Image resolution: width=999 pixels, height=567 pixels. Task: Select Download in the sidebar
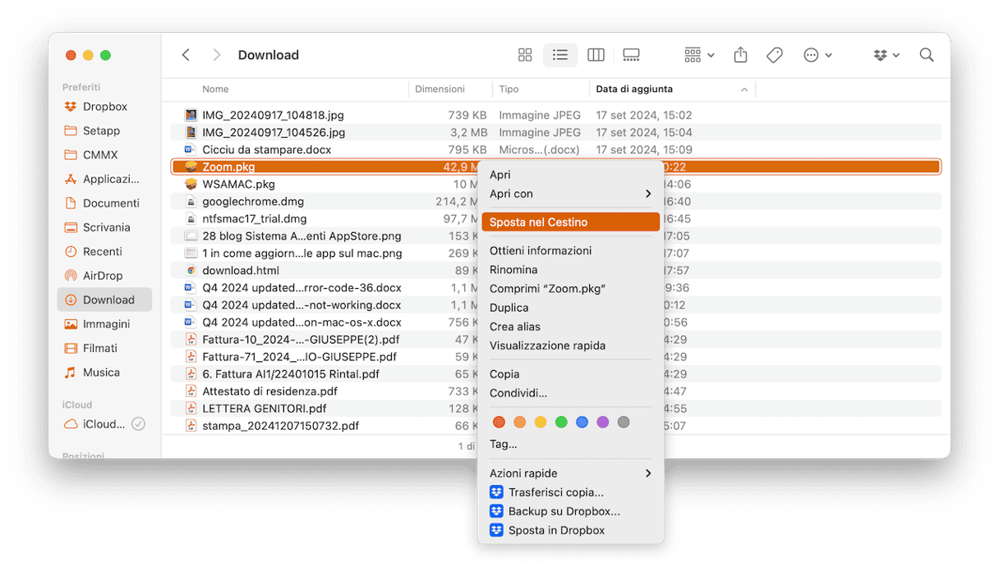pyautogui.click(x=105, y=300)
